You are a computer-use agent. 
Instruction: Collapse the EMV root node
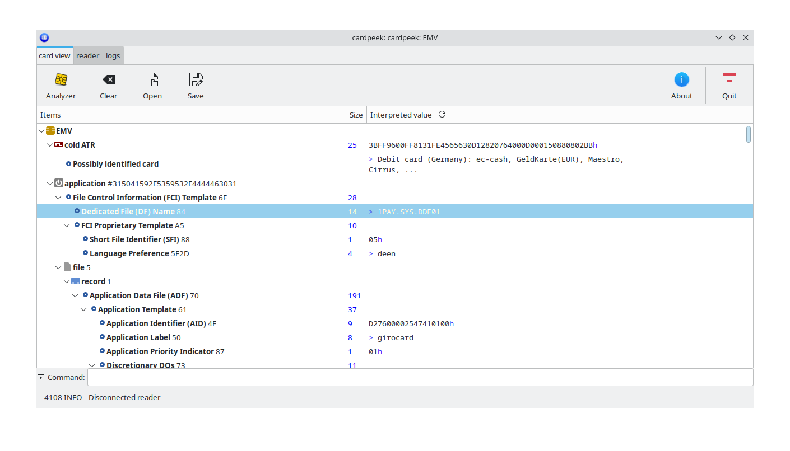41,131
